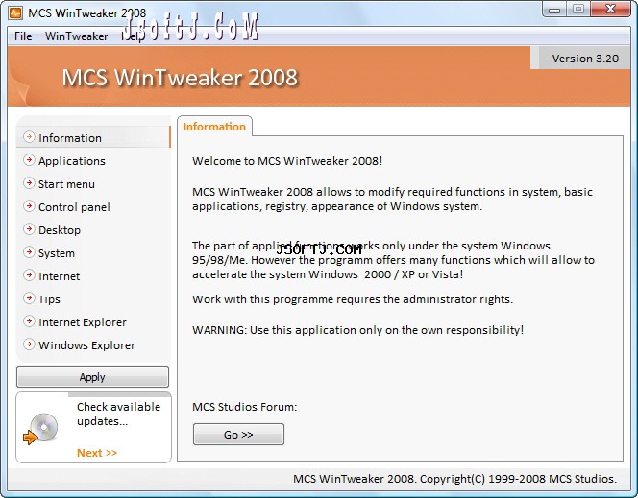
Task: Open the File menu
Action: [23, 36]
